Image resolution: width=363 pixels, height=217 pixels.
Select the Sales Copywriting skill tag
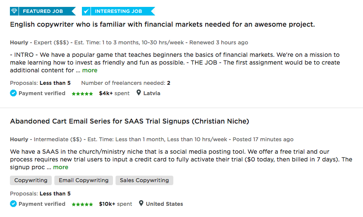click(x=144, y=180)
